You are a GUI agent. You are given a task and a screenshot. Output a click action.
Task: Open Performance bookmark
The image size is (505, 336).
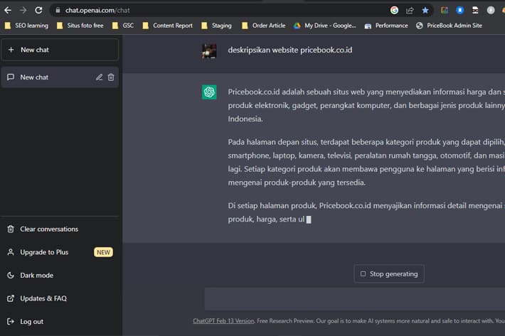tap(386, 26)
